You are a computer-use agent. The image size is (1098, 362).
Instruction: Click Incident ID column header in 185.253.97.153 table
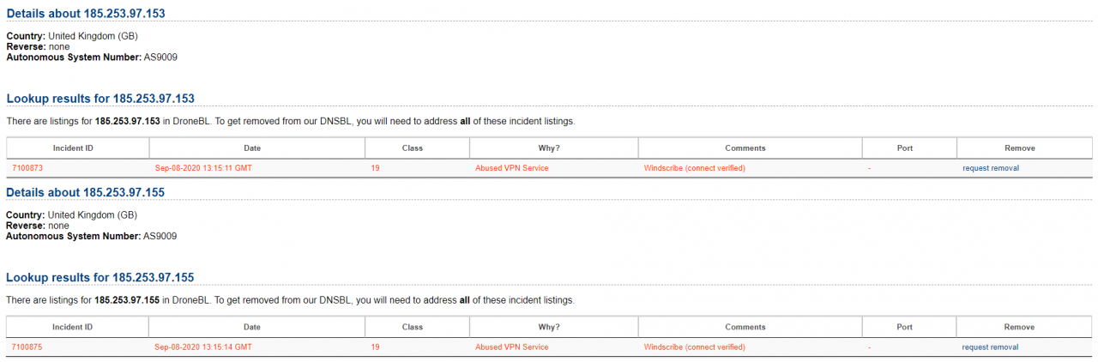[x=73, y=148]
